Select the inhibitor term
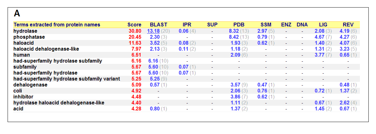 click(23, 97)
